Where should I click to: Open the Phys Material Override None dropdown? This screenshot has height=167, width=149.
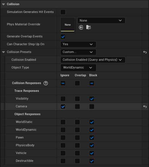point(101,20)
